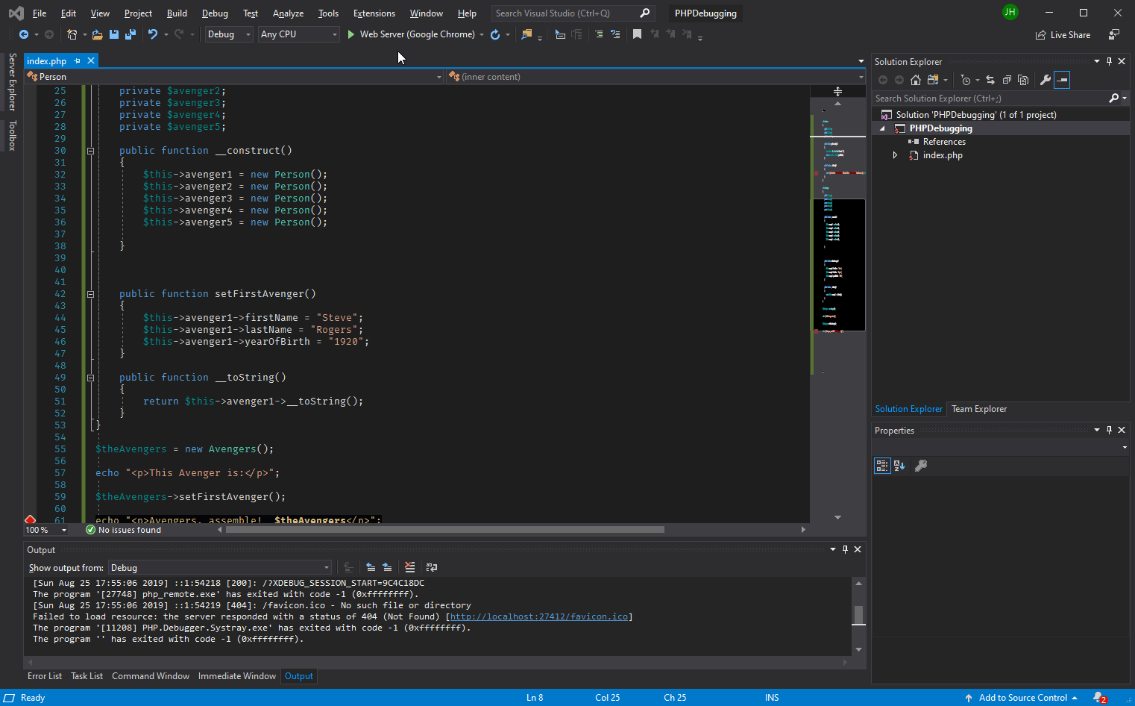Toggle Categorized view in Properties panel
This screenshot has height=706, width=1135.
click(882, 466)
